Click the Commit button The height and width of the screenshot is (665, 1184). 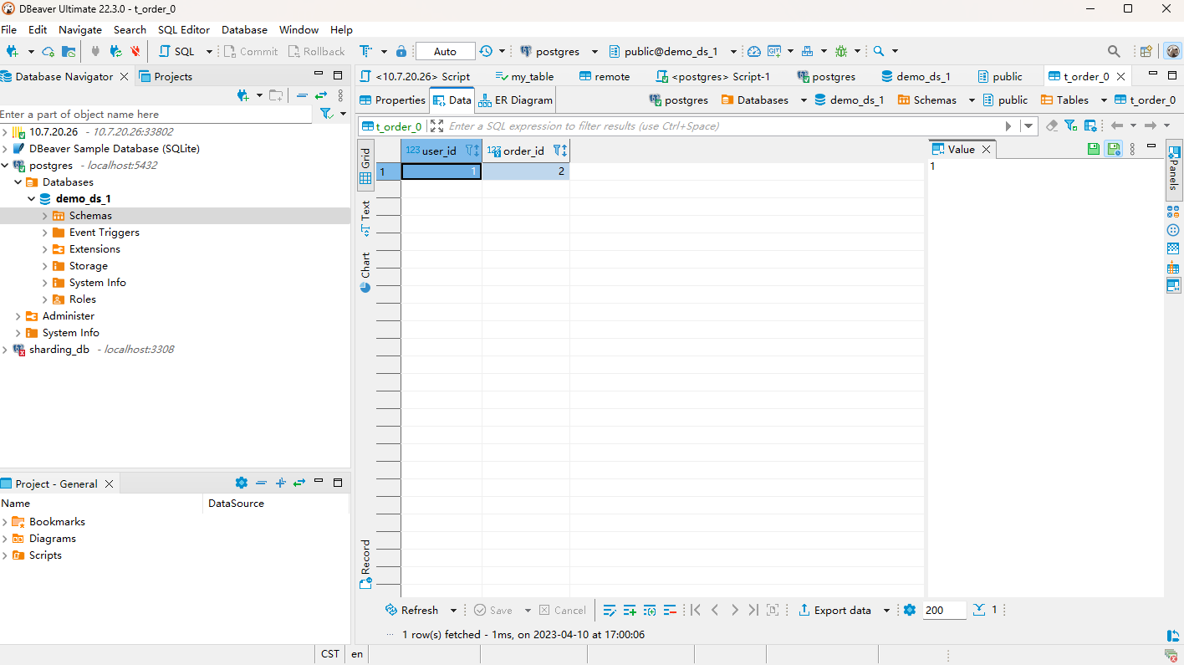click(251, 51)
